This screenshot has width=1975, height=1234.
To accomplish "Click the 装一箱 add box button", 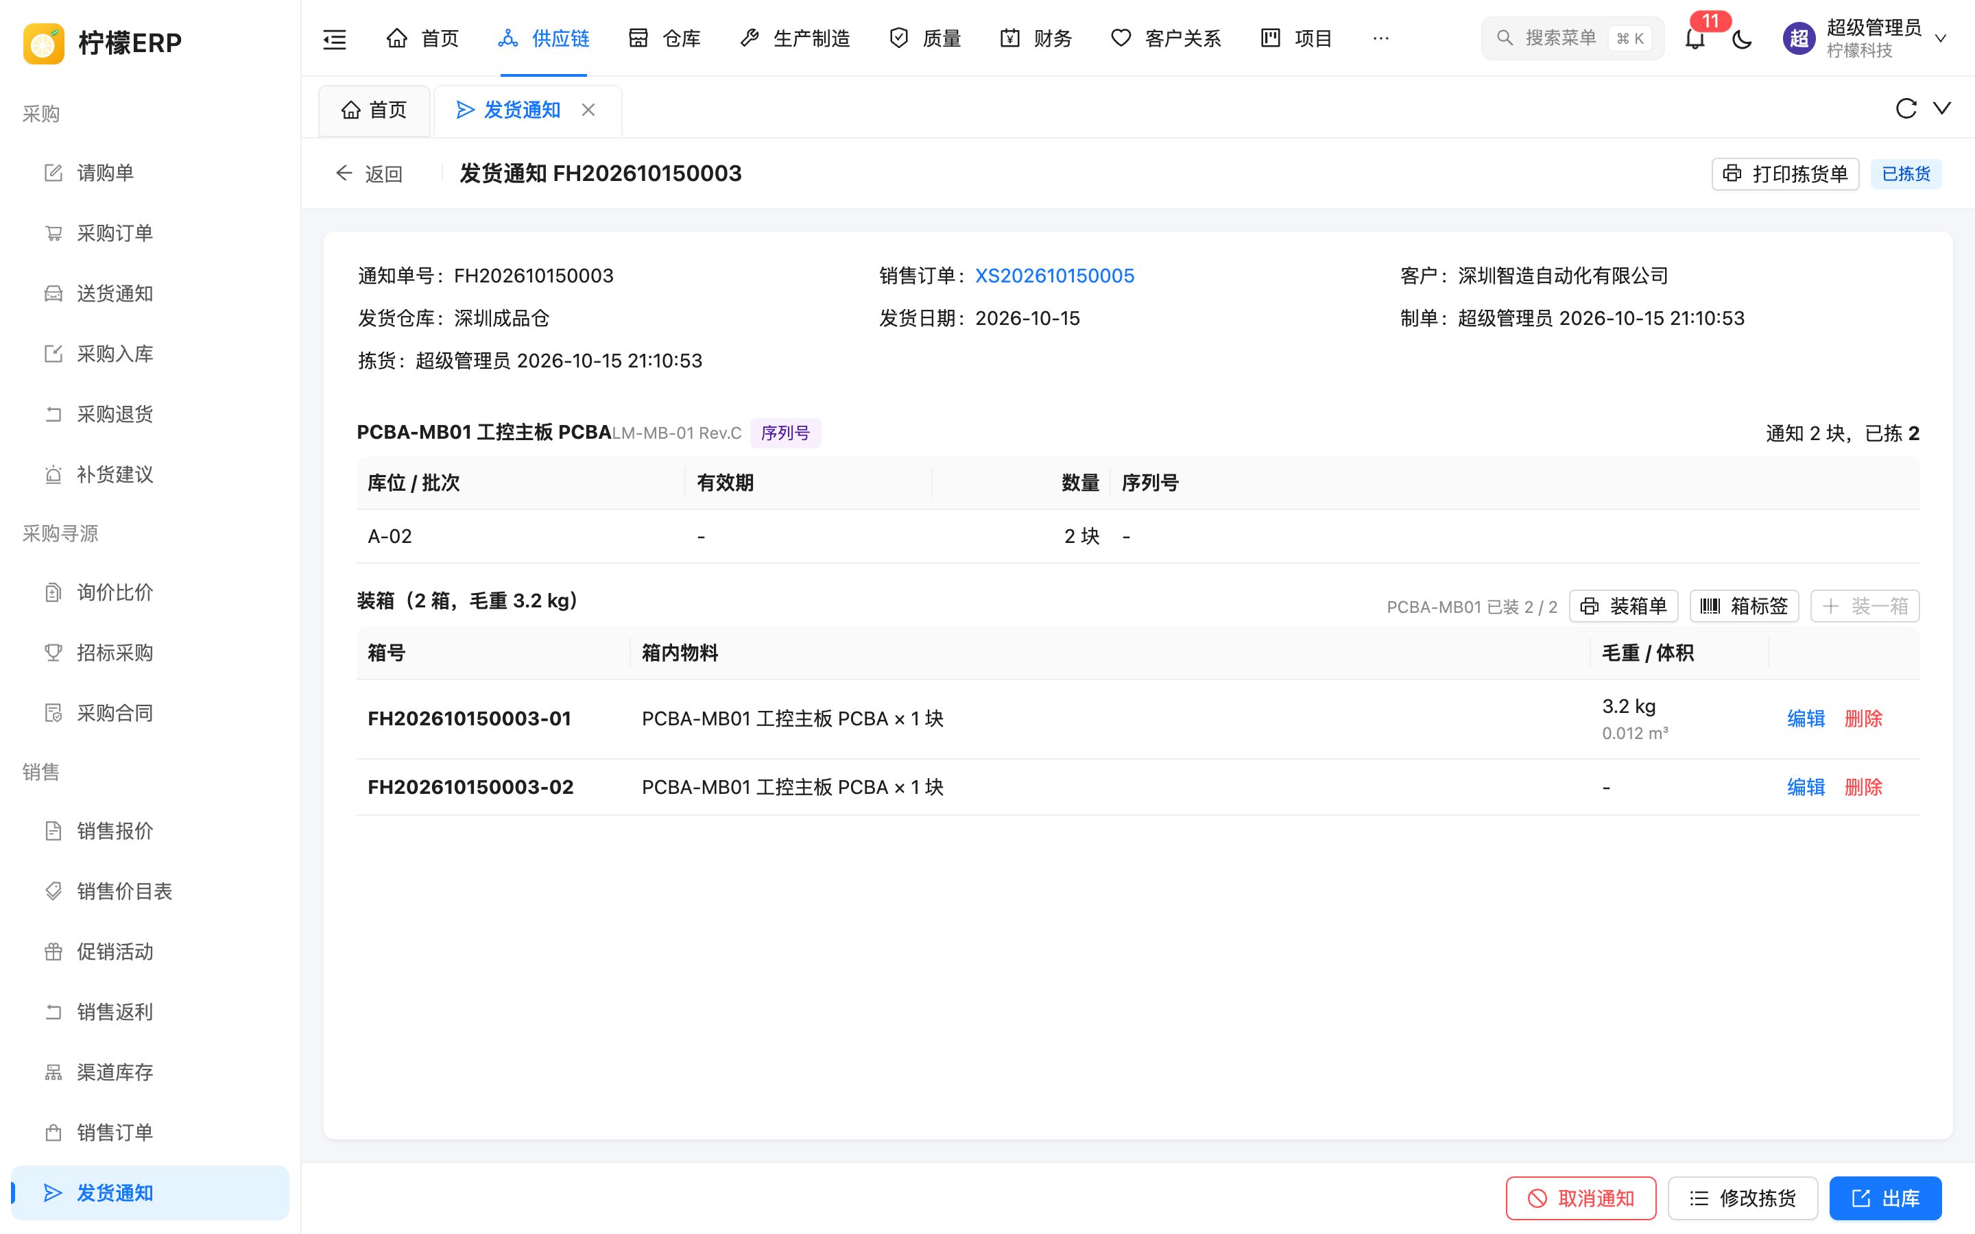I will click(x=1864, y=607).
